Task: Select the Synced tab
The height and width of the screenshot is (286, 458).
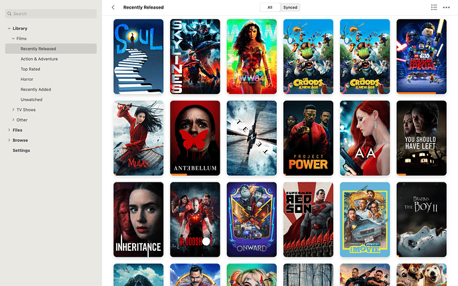Action: [290, 7]
